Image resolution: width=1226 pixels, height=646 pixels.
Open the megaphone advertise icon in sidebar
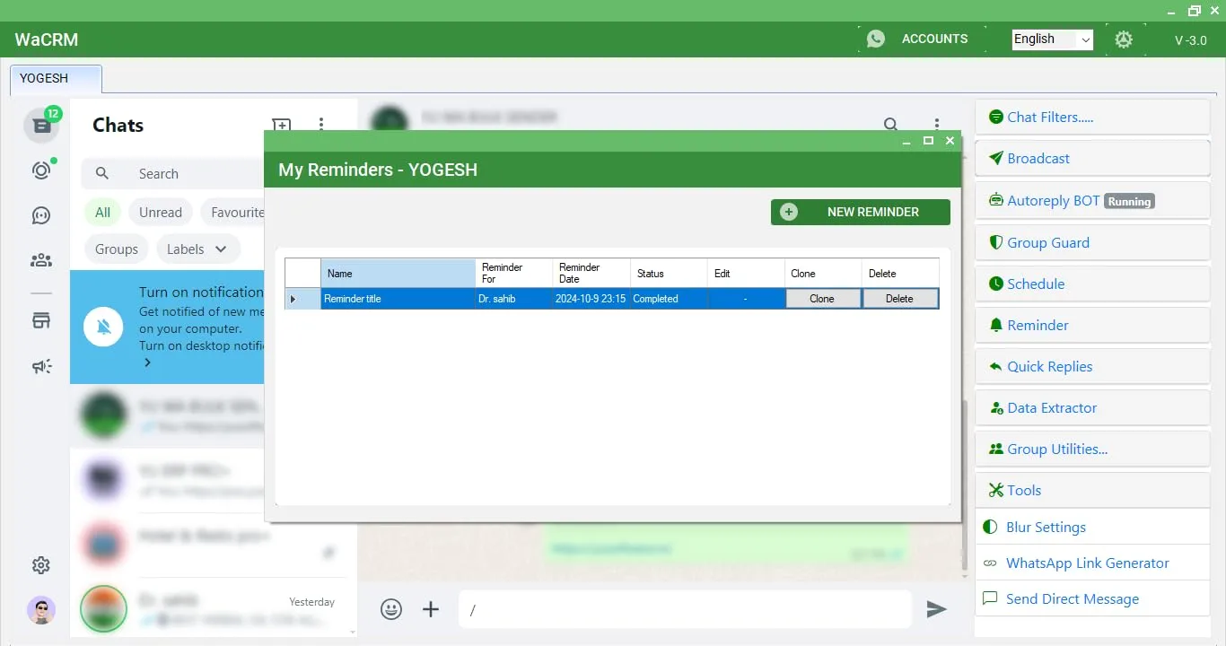pos(41,366)
